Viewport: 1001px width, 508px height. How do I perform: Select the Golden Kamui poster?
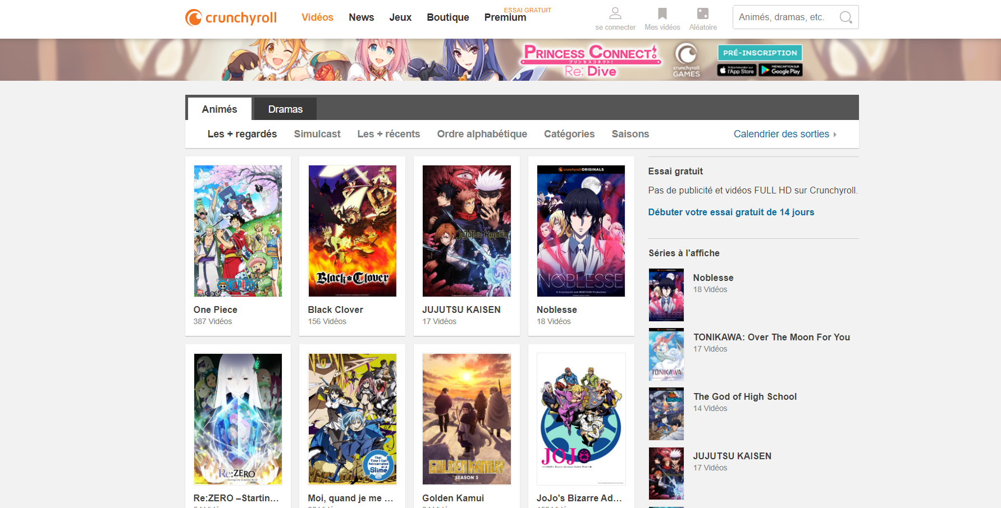pos(467,419)
